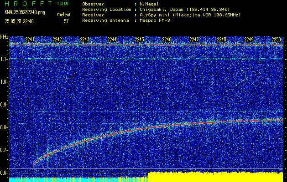This screenshot has width=287, height=182.
Task: Click the Observer field label
Action: point(93,4)
